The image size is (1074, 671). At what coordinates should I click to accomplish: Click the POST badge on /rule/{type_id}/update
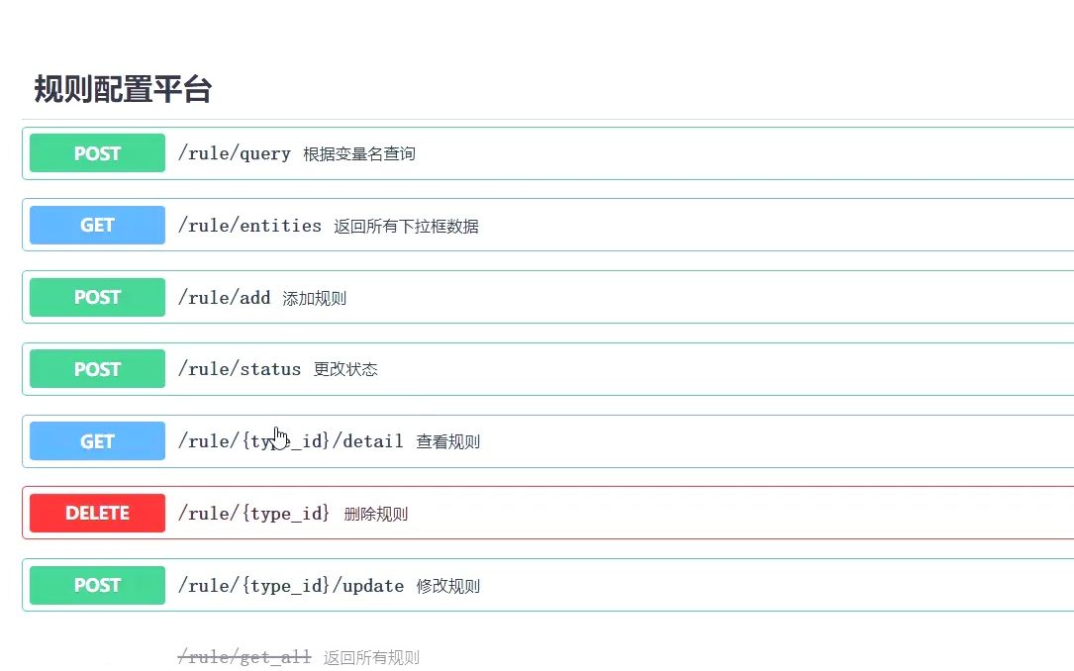coord(96,585)
